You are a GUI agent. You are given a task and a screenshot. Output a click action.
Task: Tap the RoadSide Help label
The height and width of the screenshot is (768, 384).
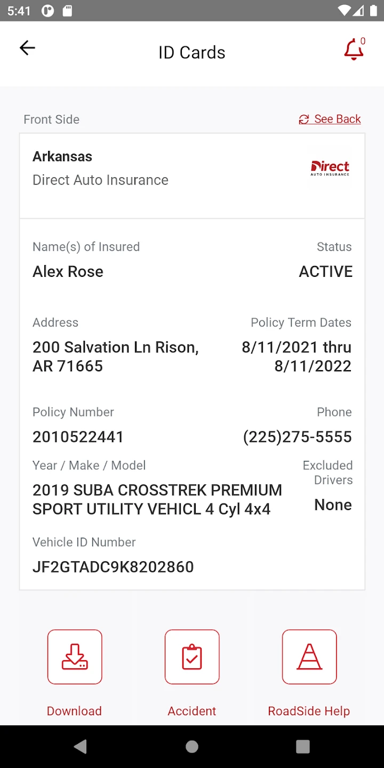tap(309, 711)
